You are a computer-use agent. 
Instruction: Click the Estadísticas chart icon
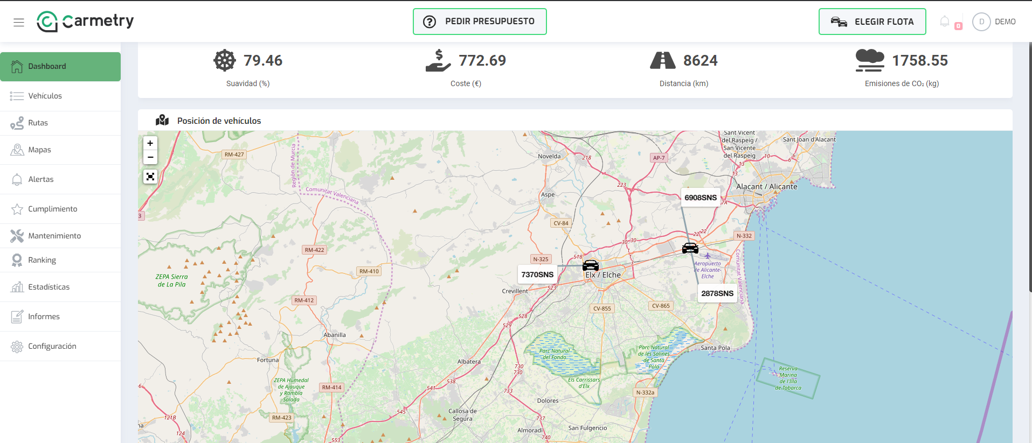pos(17,287)
